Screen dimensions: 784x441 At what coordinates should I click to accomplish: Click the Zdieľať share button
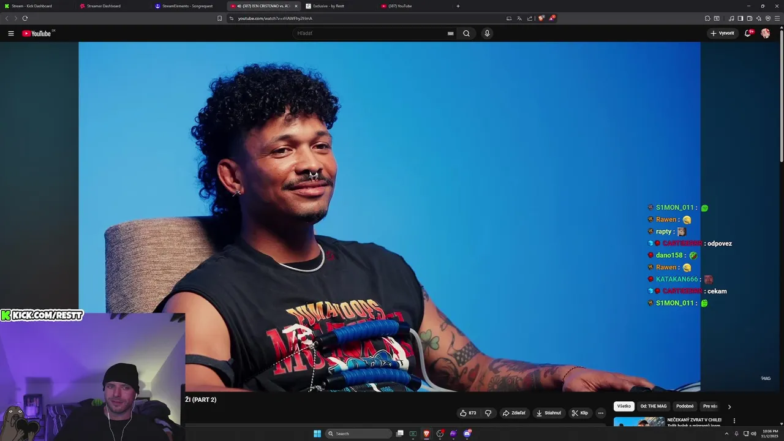[514, 413]
